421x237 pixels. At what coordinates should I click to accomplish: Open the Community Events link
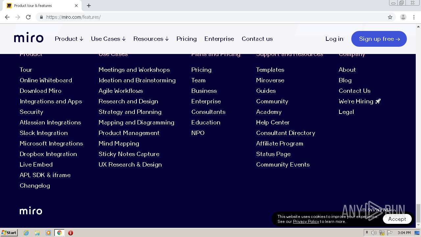(283, 165)
